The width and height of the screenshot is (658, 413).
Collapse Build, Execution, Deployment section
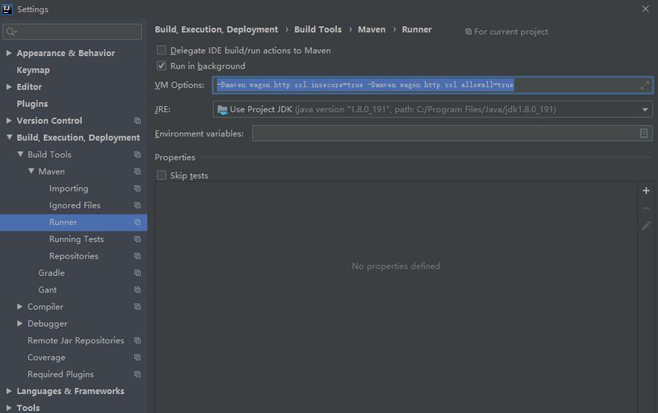[x=9, y=137]
